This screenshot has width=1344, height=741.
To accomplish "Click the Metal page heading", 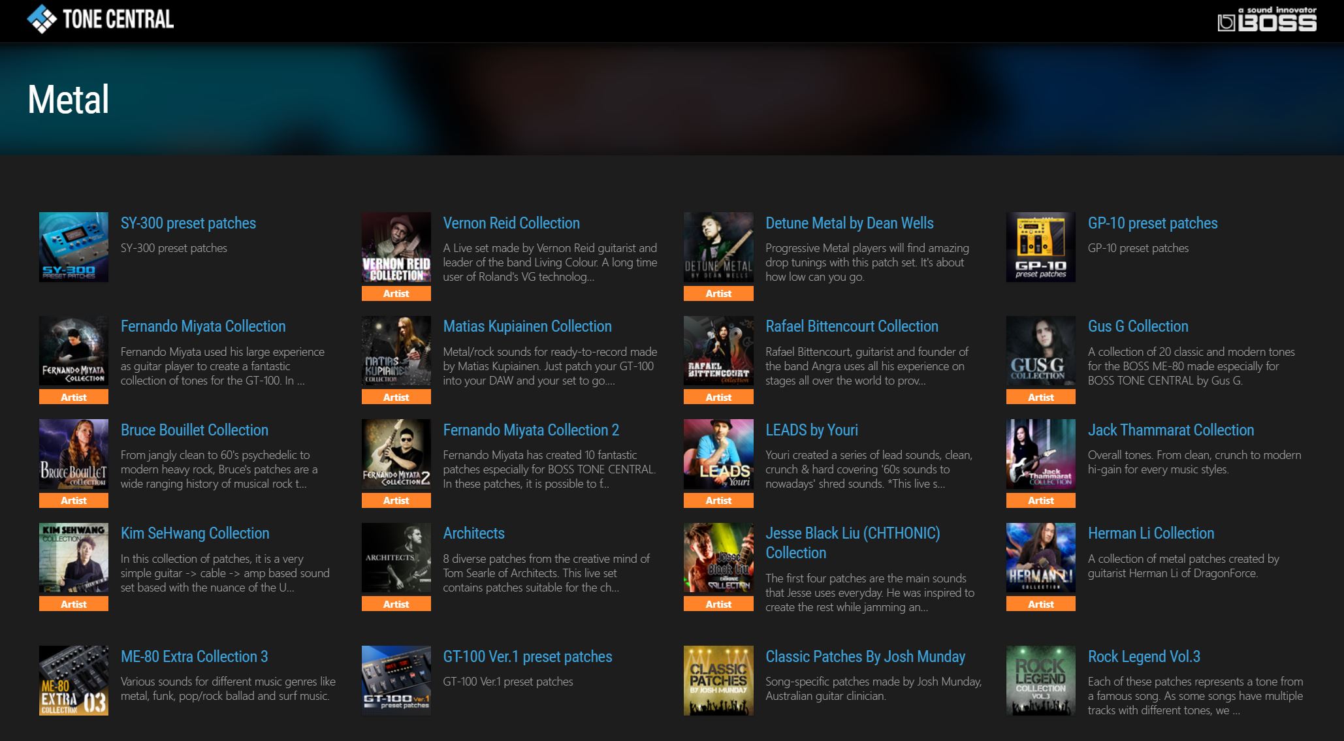I will (x=69, y=99).
